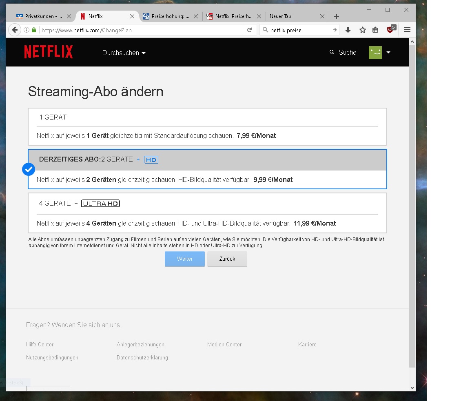Click the Netflix logo
Screen dimensions: 470x401
point(49,52)
